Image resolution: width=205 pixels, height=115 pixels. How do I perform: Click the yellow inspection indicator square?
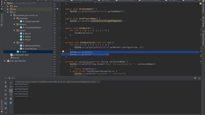click(201, 4)
